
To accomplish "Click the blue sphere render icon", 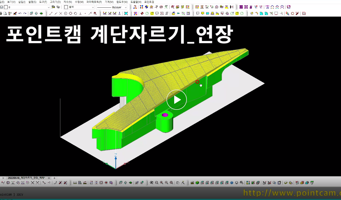I will point(232,183).
